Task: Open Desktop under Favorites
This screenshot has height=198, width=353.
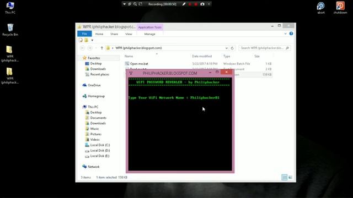Action: pos(96,64)
